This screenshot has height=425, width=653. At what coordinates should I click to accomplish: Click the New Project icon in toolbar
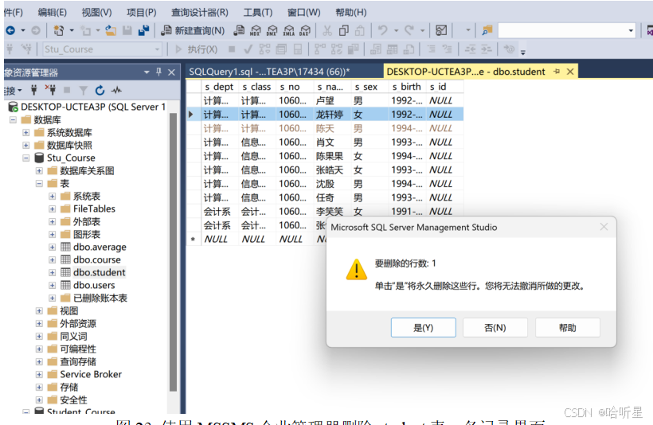click(x=59, y=30)
